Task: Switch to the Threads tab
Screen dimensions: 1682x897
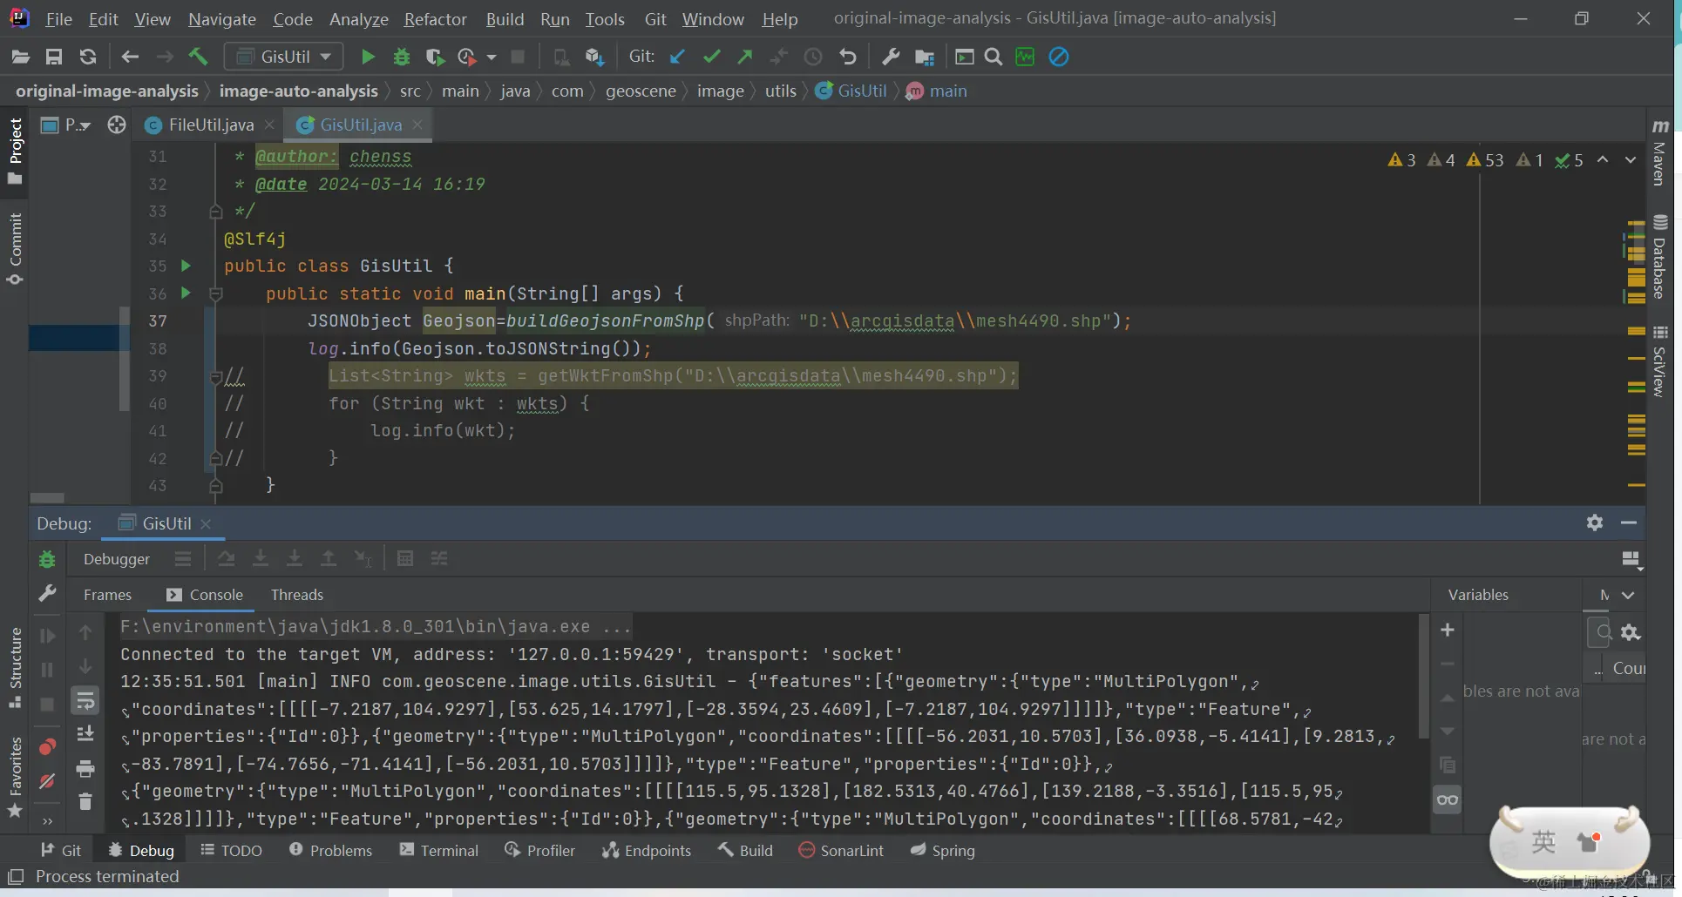Action: tap(296, 595)
